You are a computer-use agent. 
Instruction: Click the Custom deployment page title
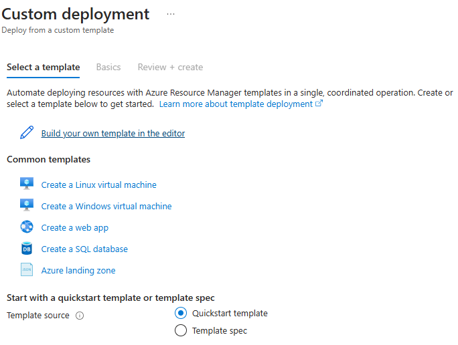pos(76,14)
